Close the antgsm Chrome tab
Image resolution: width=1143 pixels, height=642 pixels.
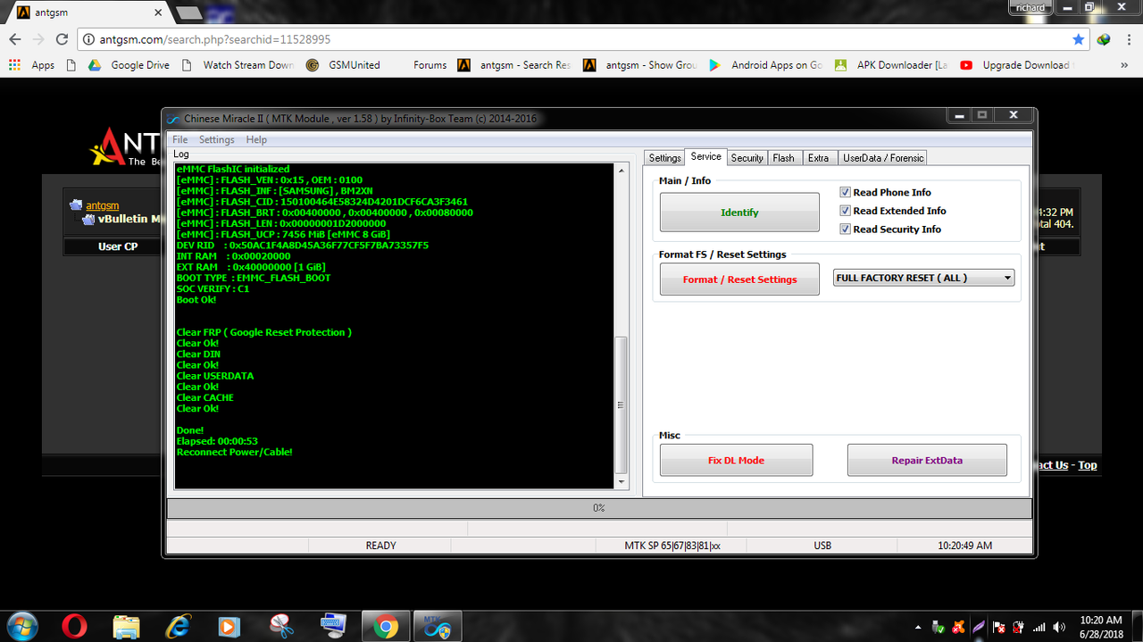tap(158, 13)
